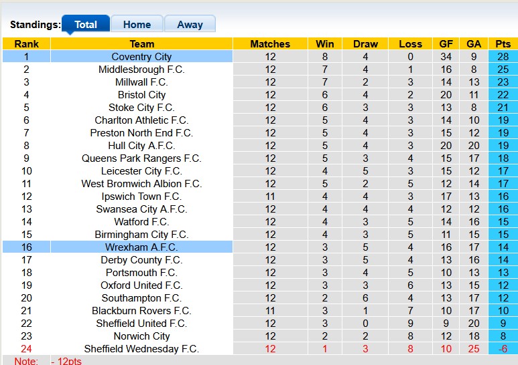
Task: Click the Norwich City team name
Action: tap(141, 336)
